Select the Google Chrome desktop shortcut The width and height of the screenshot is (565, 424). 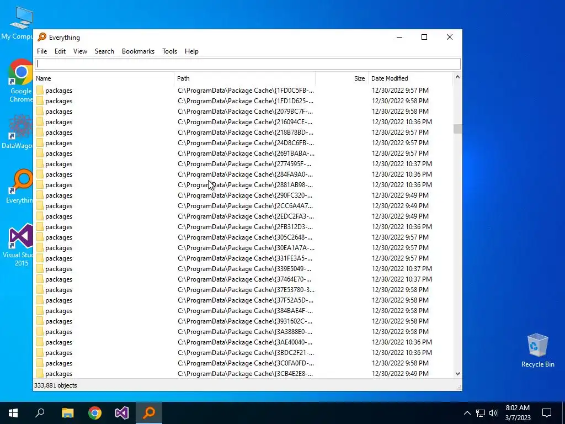point(21,81)
